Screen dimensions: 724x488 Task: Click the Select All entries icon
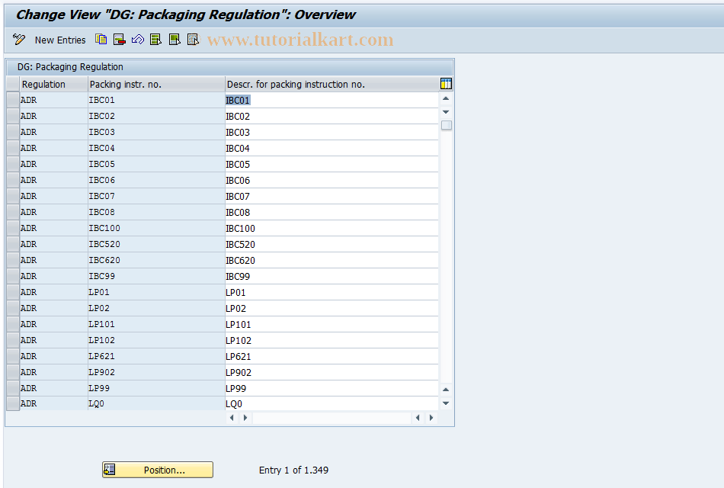coord(155,39)
